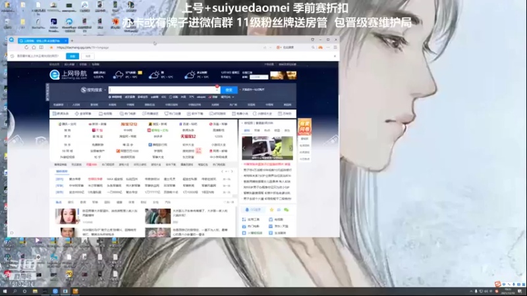This screenshot has width=527, height=296.
Task: Click the 淘宝1212 link
Action: tap(129, 124)
